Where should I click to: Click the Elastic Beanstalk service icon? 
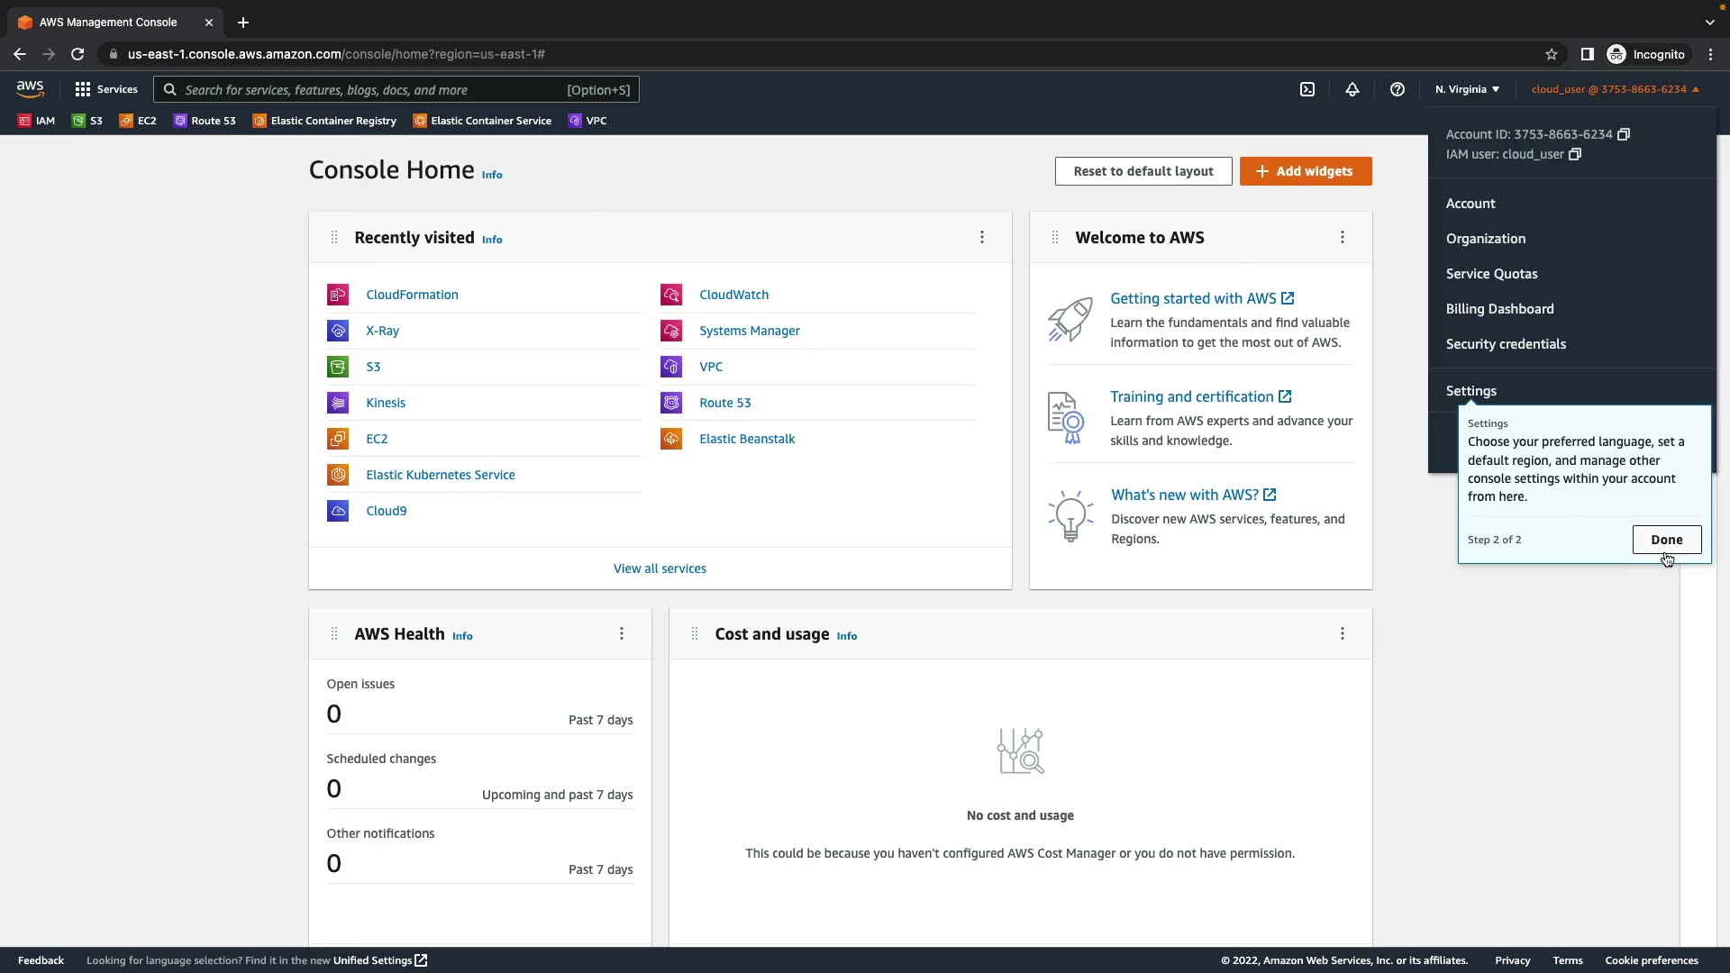click(x=671, y=439)
